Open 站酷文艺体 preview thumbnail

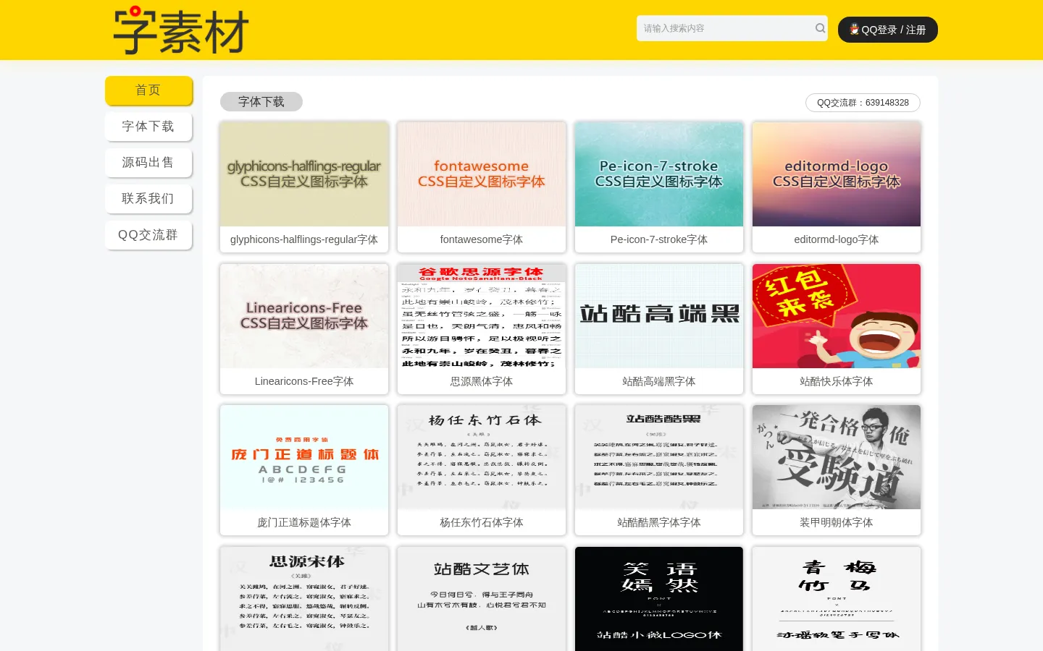pos(482,599)
